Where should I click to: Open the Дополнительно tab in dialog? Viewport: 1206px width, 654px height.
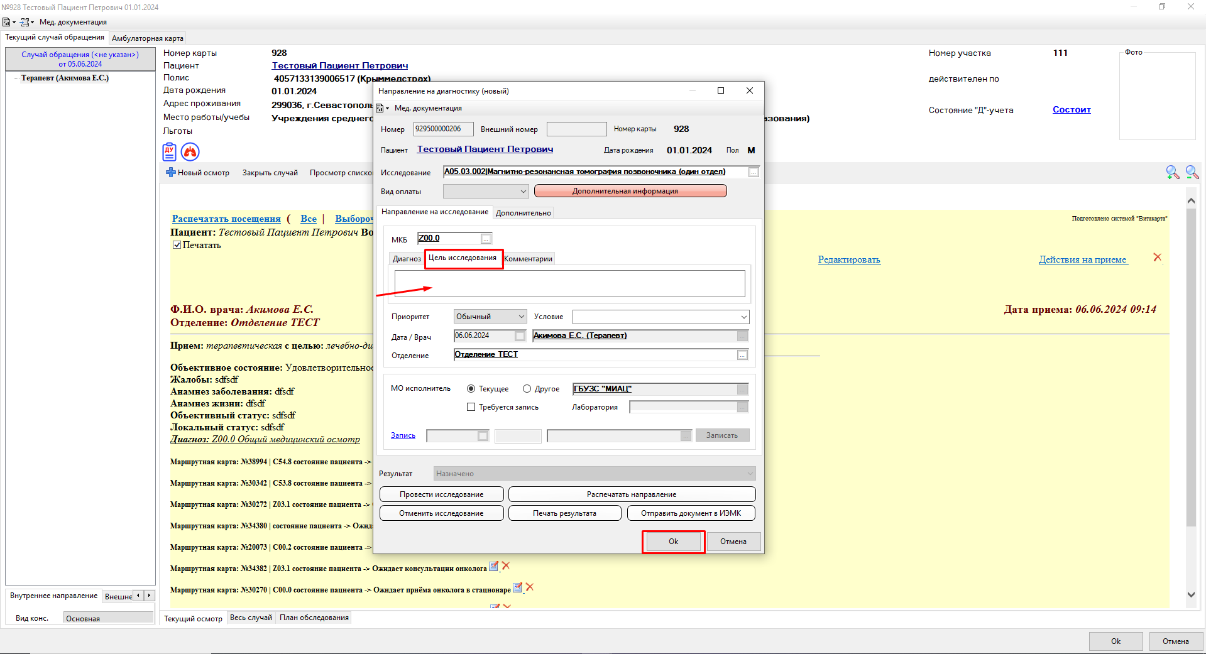[x=524, y=213]
